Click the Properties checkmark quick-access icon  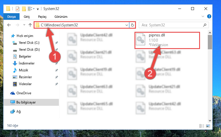point(18,9)
